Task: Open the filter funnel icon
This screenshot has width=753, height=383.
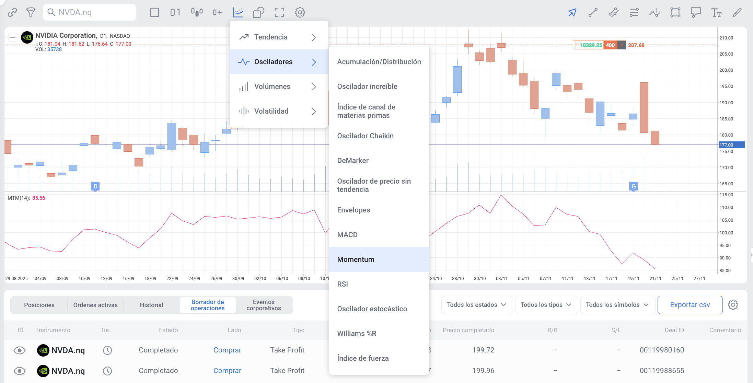Action: click(x=31, y=13)
